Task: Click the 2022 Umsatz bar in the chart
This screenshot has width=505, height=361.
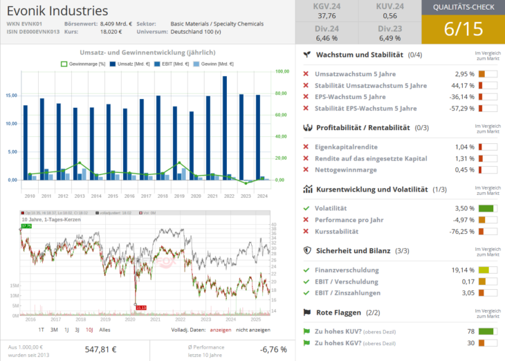Action: [x=225, y=128]
